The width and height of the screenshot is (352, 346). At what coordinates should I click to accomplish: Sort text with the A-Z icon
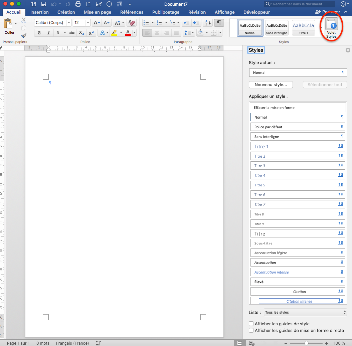click(x=208, y=23)
